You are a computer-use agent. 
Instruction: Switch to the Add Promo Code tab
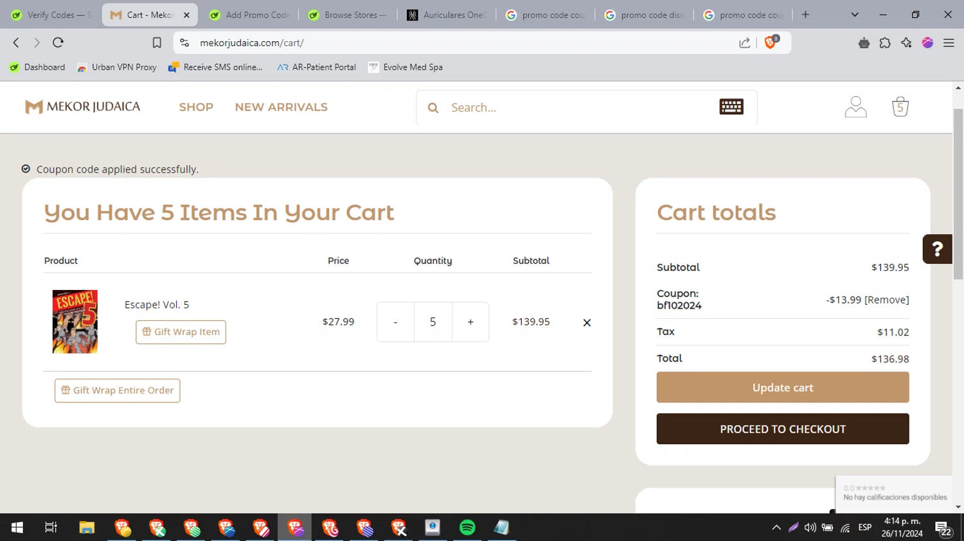(x=249, y=15)
